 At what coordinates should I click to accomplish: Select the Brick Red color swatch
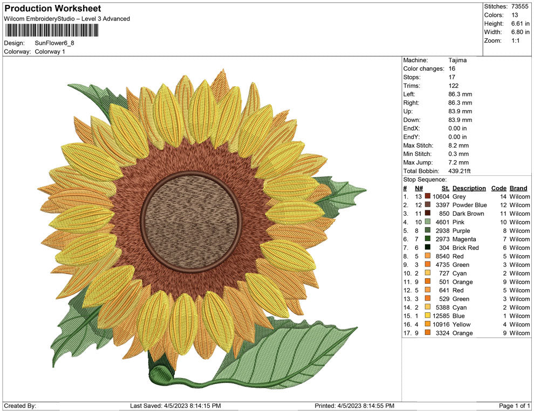click(428, 248)
